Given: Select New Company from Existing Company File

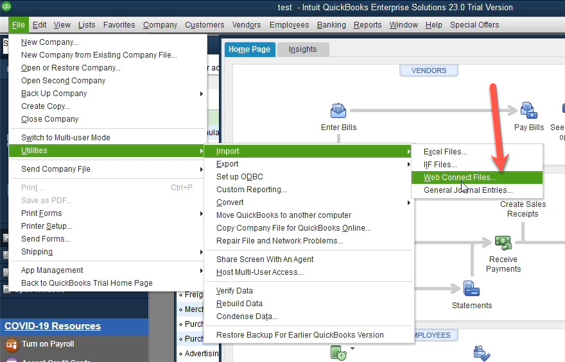Looking at the screenshot, I should coord(108,55).
